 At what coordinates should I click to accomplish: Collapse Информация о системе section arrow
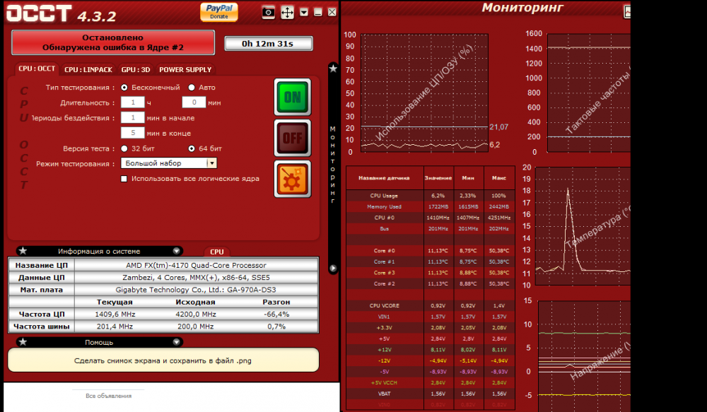pyautogui.click(x=176, y=251)
